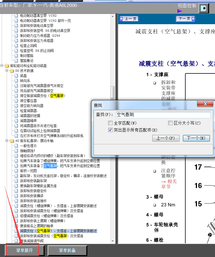The width and height of the screenshot is (215, 257).
Task: Click document icon beside 接触腐蚀!
Action: 16,151
